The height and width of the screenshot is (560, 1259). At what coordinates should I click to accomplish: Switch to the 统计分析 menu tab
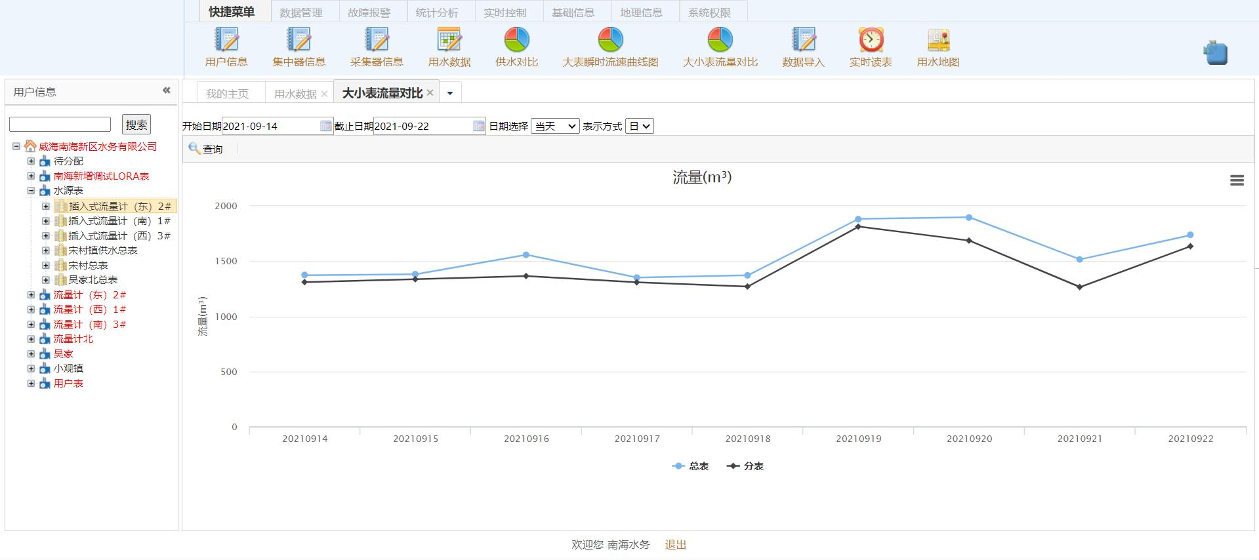click(x=437, y=12)
